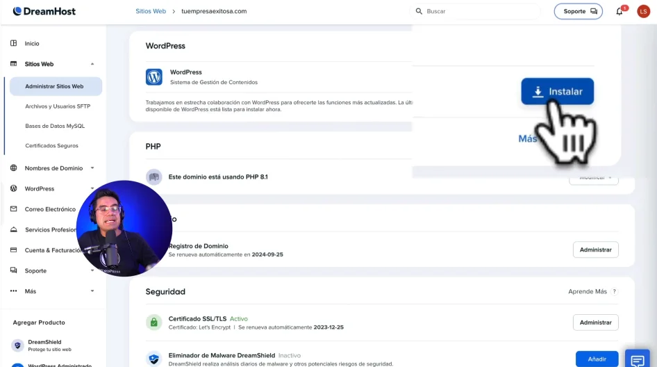Go to Inicio in sidebar

(x=32, y=44)
